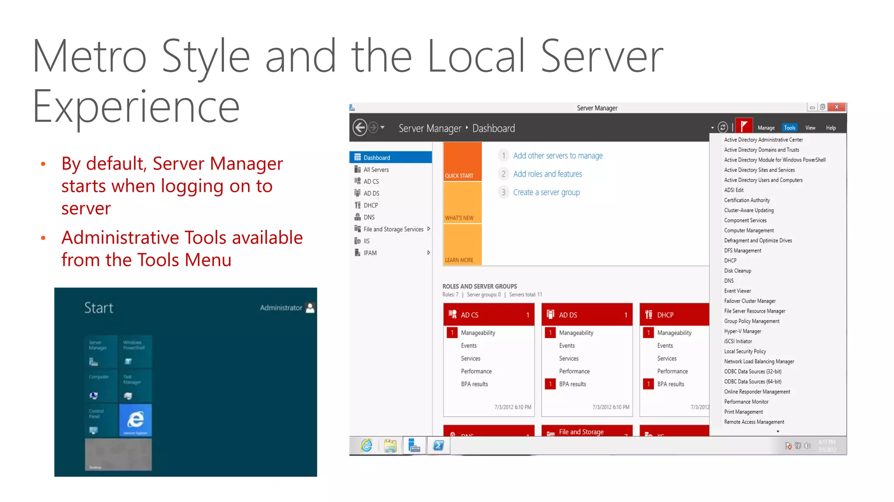894x502 pixels.
Task: Launch Internet Explorer from the taskbar
Action: pyautogui.click(x=366, y=445)
